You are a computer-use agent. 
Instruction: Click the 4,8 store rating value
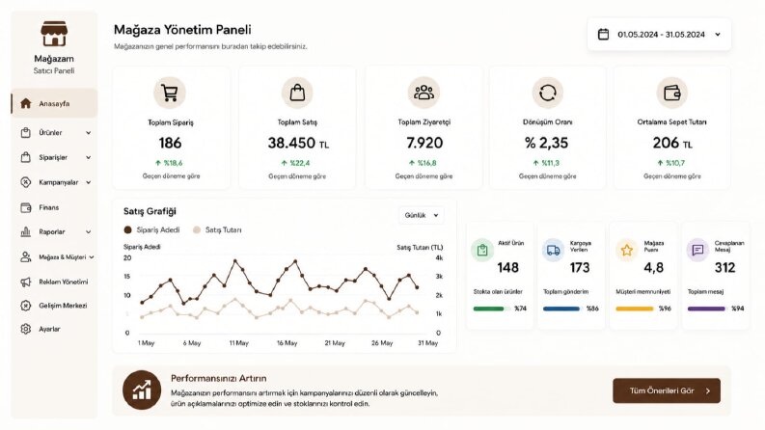coord(653,268)
